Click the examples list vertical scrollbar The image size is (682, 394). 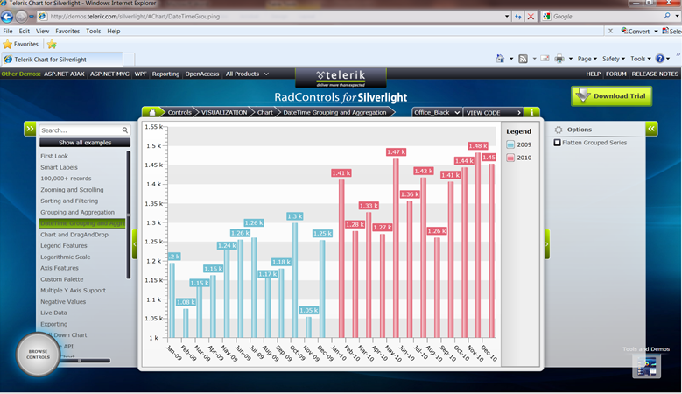tap(129, 215)
